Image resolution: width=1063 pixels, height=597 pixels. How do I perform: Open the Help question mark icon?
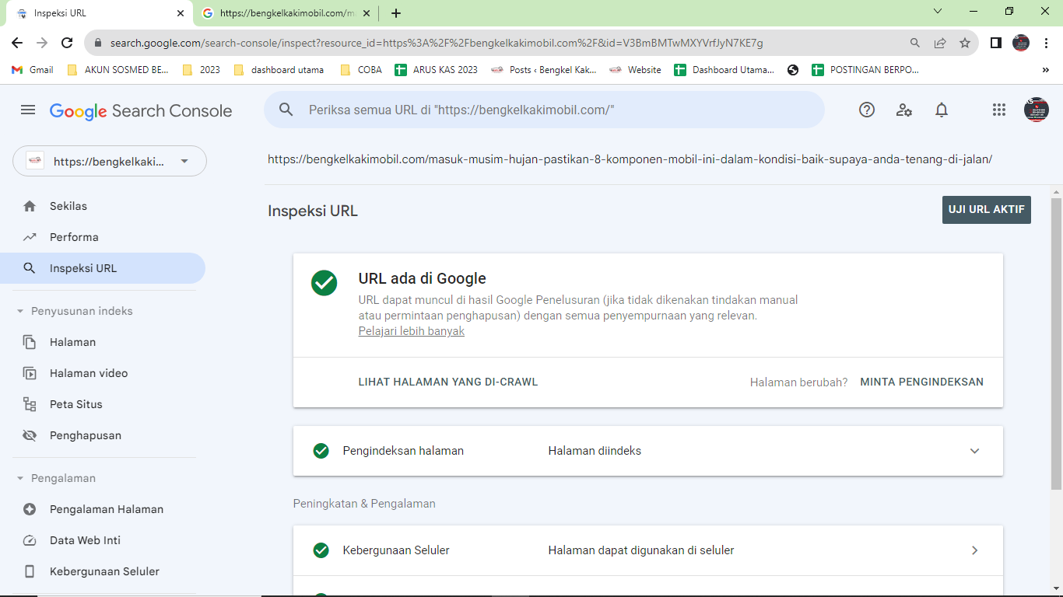click(867, 110)
